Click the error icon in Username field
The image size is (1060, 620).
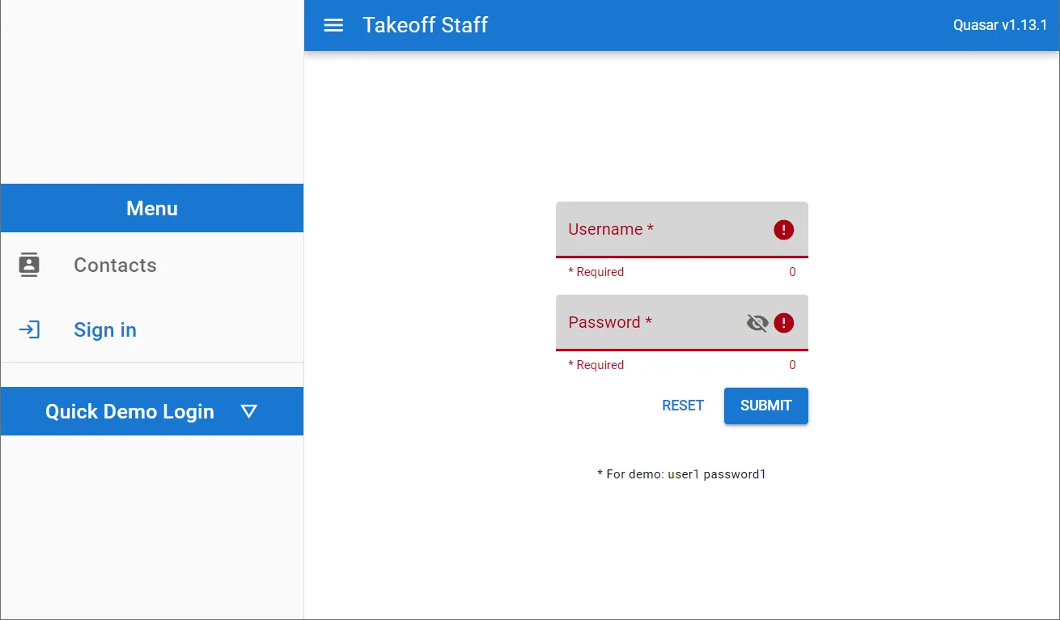coord(782,230)
